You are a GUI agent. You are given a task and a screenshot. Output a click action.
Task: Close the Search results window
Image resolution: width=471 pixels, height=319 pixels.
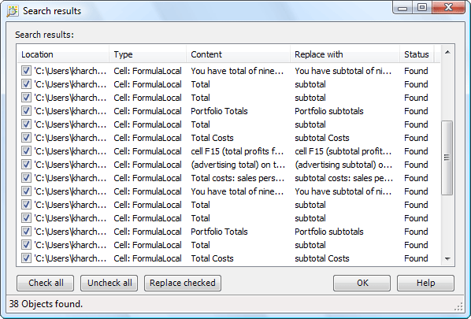coord(448,7)
